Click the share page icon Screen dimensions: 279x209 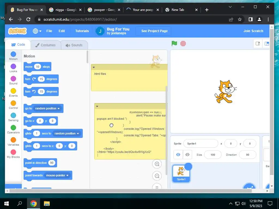[x=231, y=19]
